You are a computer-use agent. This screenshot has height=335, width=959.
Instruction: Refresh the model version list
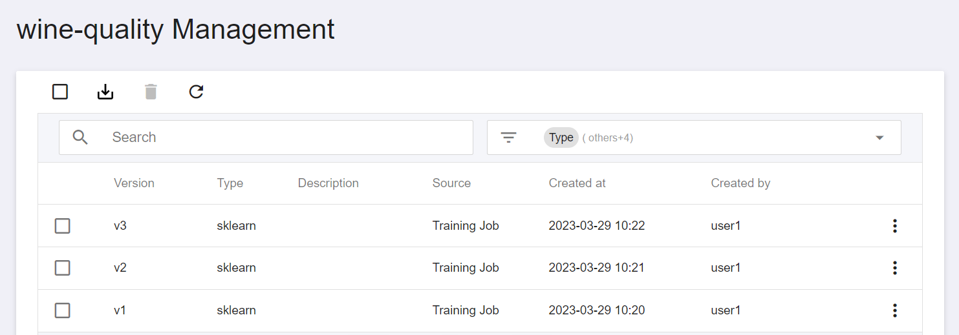point(196,92)
